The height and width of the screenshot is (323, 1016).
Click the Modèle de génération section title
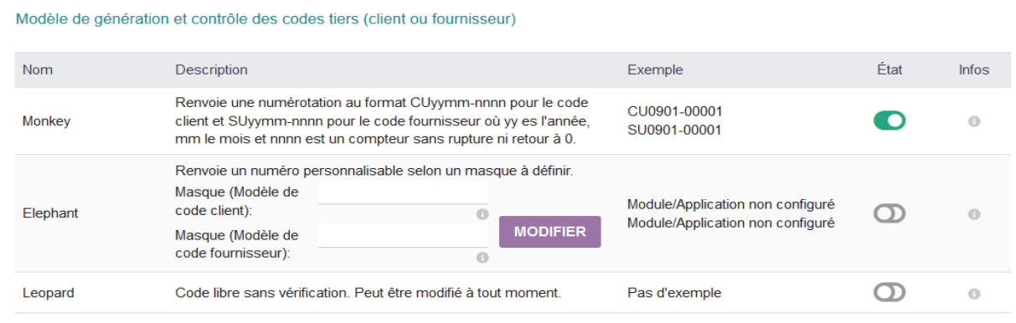pyautogui.click(x=266, y=18)
